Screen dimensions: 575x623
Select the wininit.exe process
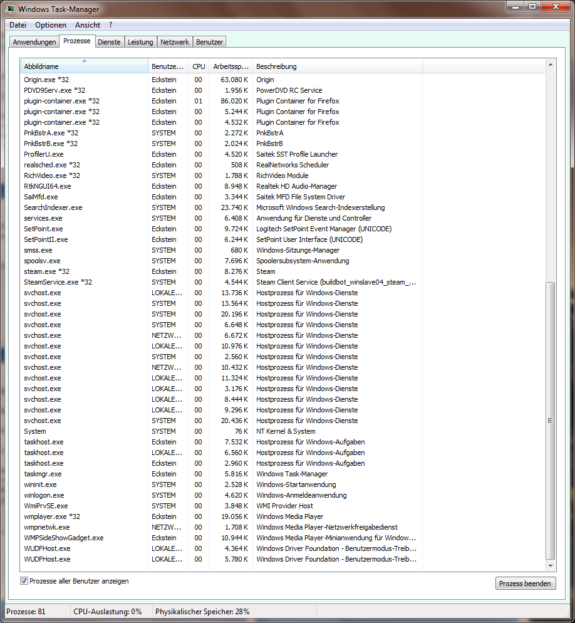[221, 484]
